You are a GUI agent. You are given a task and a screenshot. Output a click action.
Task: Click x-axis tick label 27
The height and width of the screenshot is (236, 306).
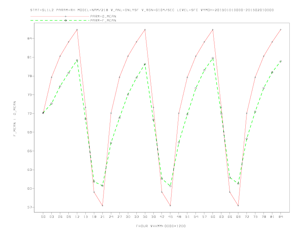pos(119,217)
